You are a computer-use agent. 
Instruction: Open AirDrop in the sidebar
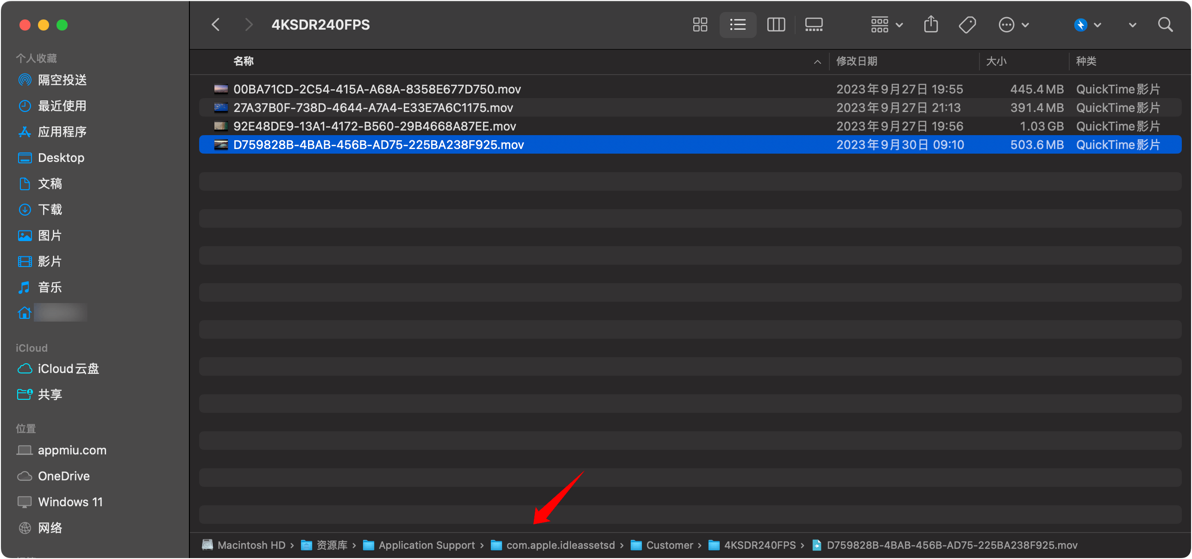tap(62, 80)
